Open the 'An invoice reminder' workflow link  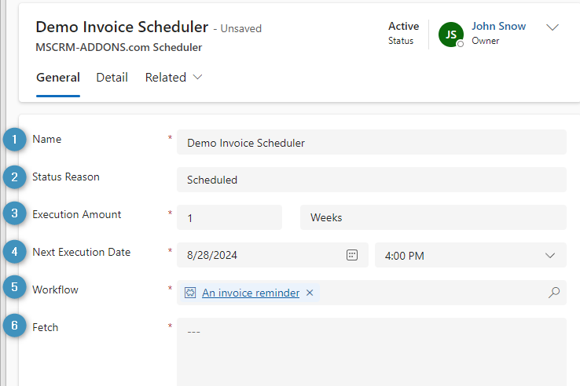coord(251,293)
